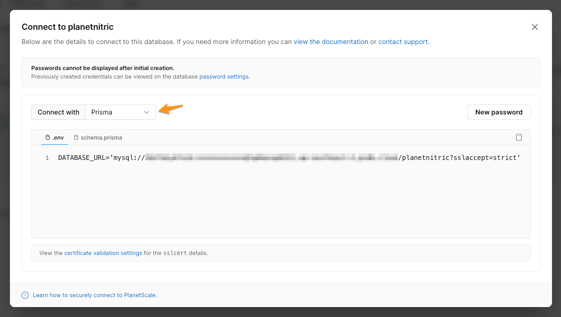Click the contact support link
The height and width of the screenshot is (317, 561).
pos(403,42)
